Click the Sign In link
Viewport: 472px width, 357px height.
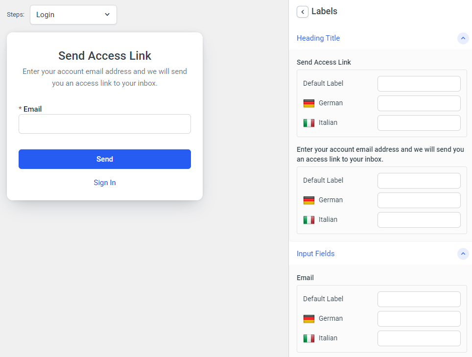coord(104,182)
